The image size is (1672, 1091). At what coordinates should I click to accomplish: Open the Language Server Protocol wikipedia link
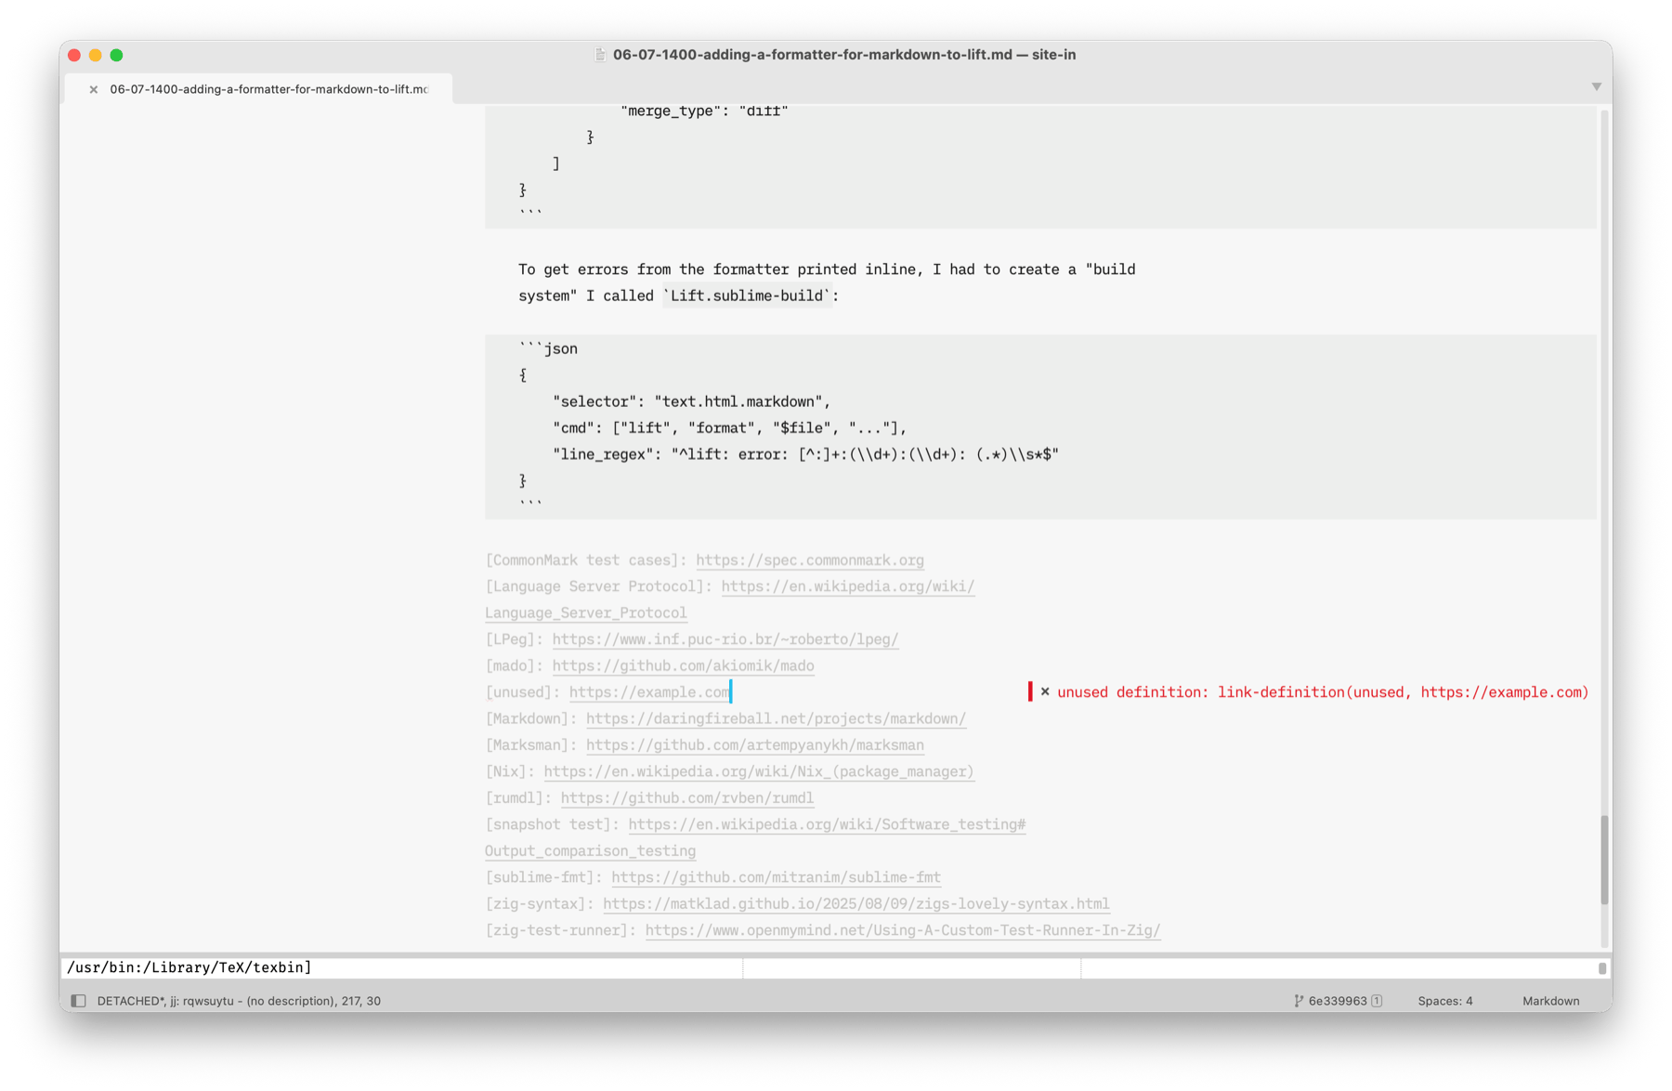pos(847,586)
